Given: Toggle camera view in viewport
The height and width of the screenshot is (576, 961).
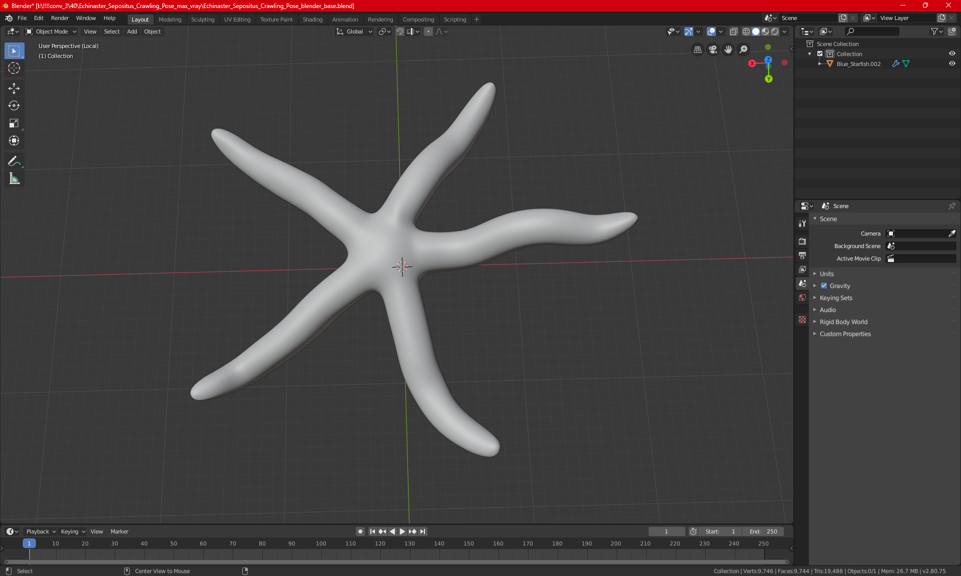Looking at the screenshot, I should (713, 49).
